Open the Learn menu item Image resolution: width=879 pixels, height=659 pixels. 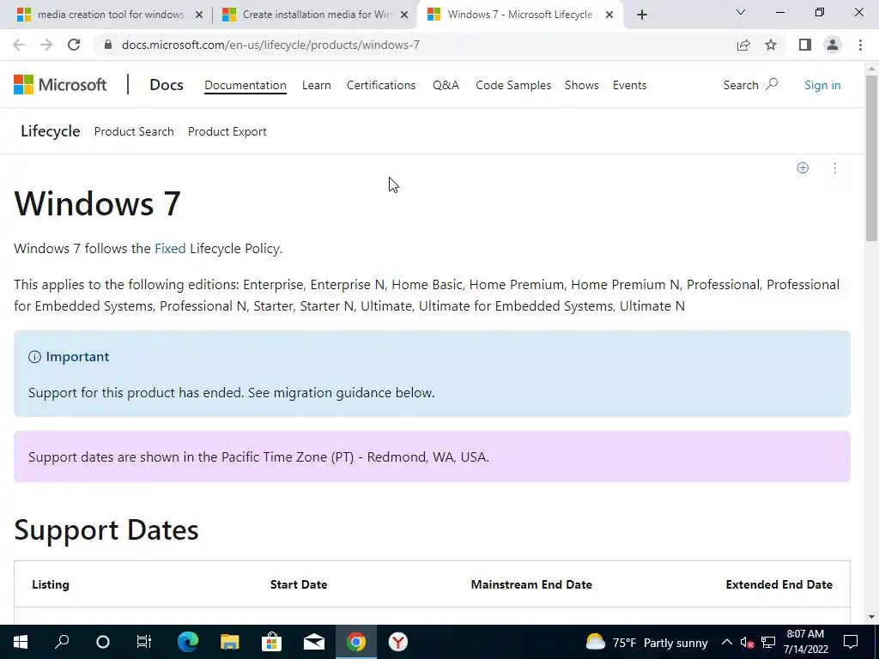tap(316, 85)
